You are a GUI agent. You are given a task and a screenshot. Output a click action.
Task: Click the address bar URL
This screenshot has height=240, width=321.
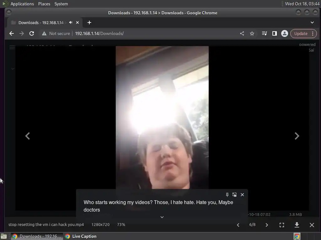coord(99,33)
